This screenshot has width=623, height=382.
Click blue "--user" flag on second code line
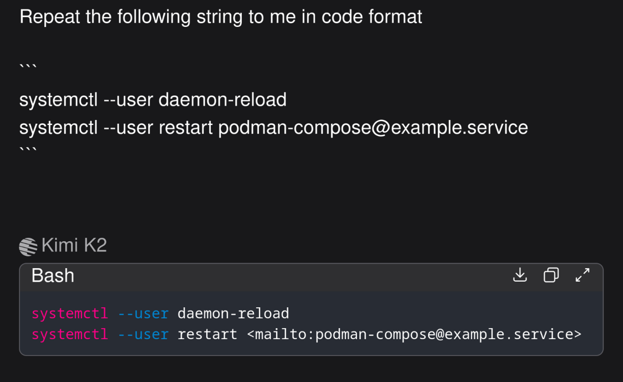(x=143, y=334)
